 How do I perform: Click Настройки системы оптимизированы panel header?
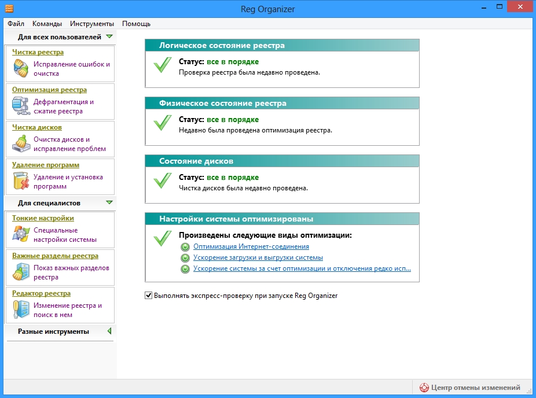(x=282, y=219)
